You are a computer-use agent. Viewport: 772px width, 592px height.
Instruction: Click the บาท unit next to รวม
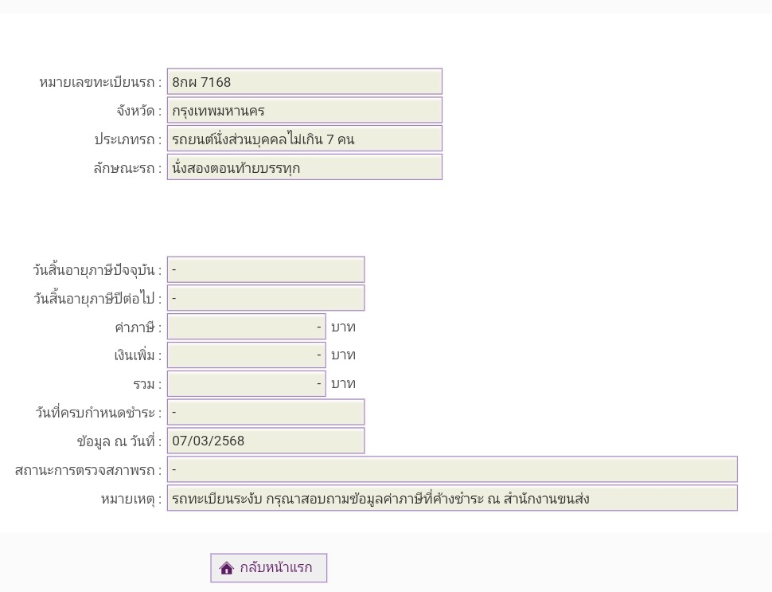[x=343, y=384]
